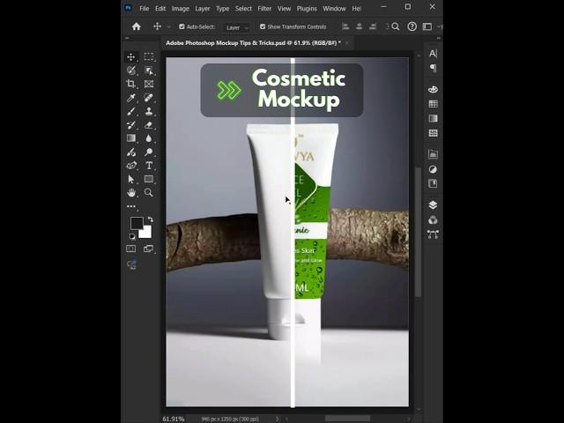Open the Channels panel
This screenshot has height=423, width=564.
(x=433, y=219)
